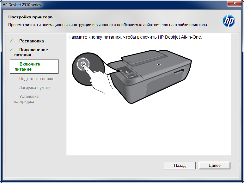Open the Установка картриджа step
Image resolution: width=244 pixels, height=183 pixels.
26,99
